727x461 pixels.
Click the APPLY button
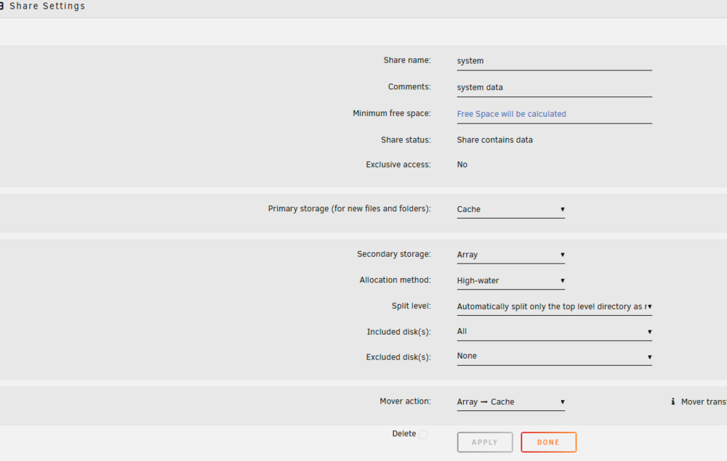tap(484, 442)
